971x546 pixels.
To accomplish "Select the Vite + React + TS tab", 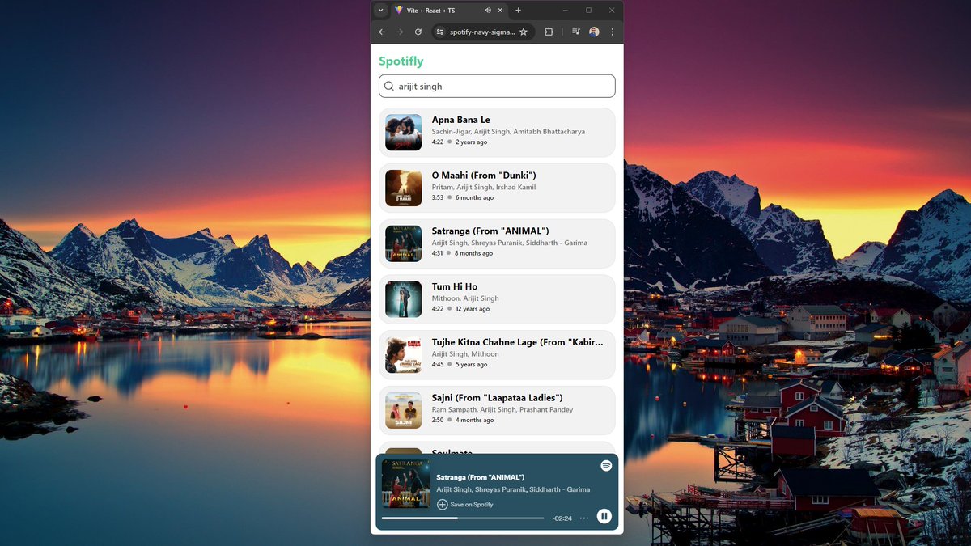I will (x=449, y=11).
